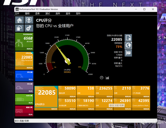Screen dimensions: 166x128
Task: Run the 2D分数 test
Action: point(31,79)
